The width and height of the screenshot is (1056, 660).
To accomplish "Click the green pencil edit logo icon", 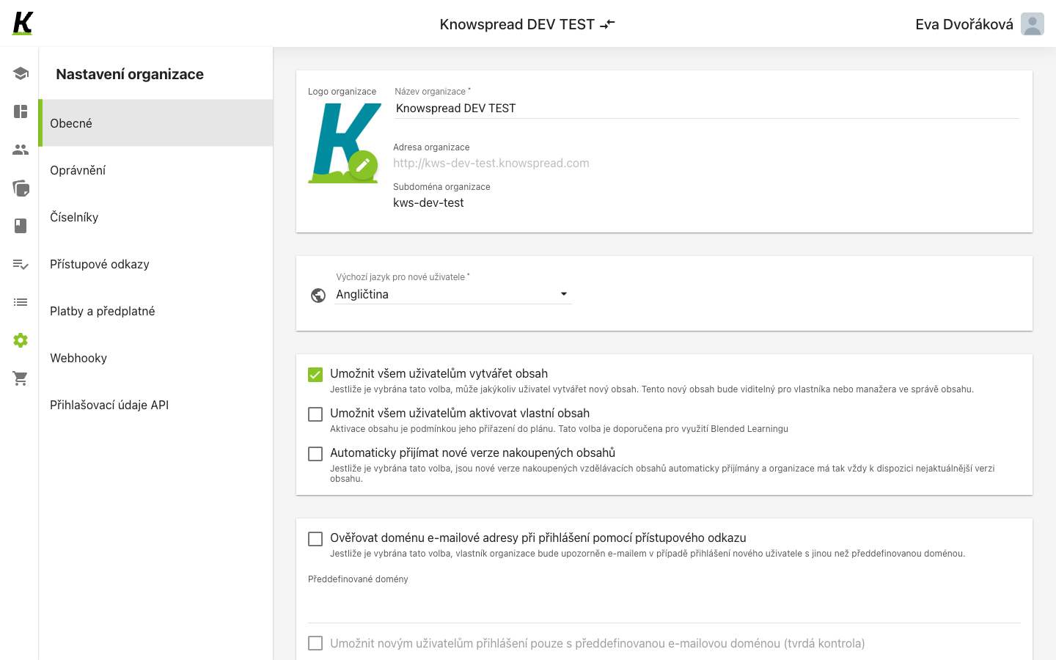I will pyautogui.click(x=363, y=166).
